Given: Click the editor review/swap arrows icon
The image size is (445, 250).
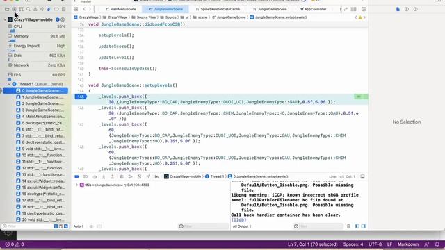Looking at the screenshot, I should tap(346, 9).
